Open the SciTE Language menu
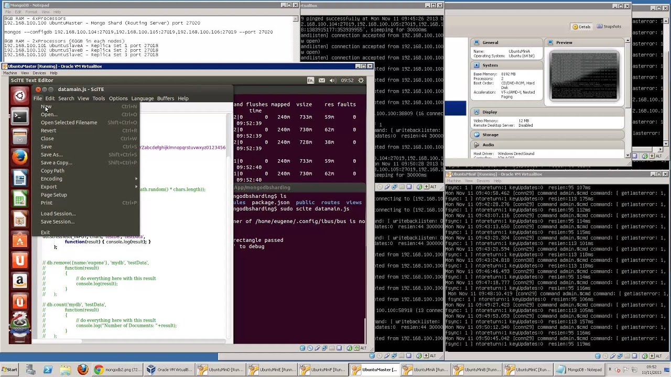This screenshot has width=671, height=377. (142, 98)
